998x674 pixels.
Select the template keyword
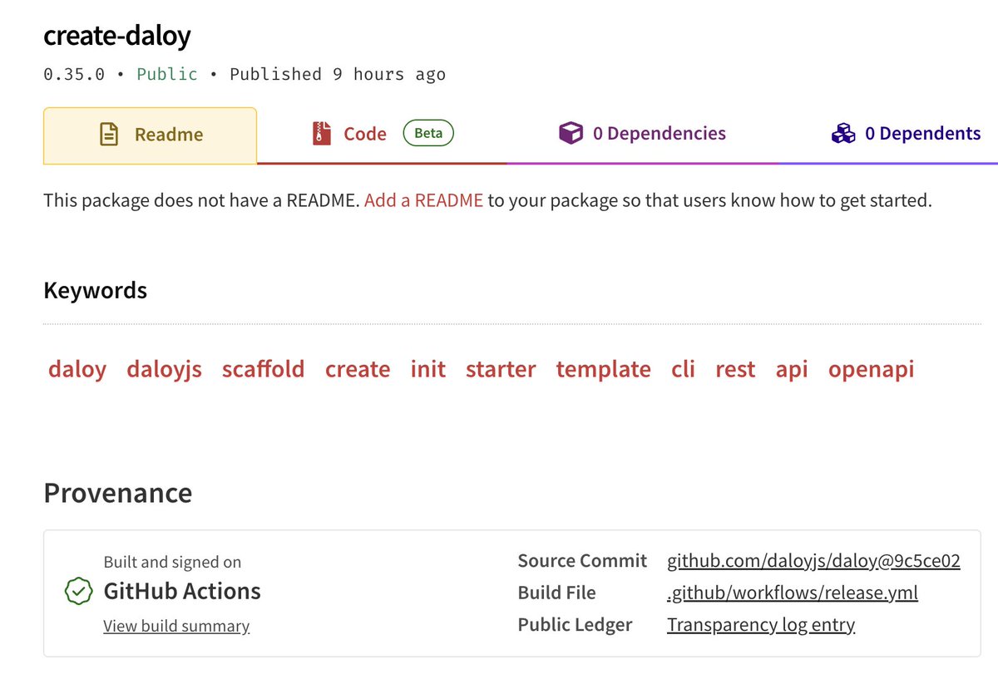pos(603,369)
